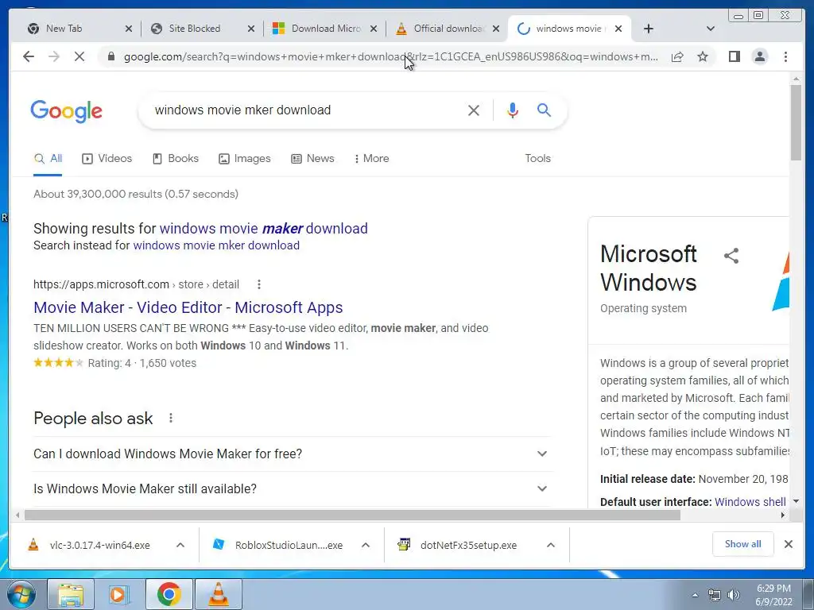Open Windows Explorer from taskbar
This screenshot has width=814, height=610.
tap(71, 594)
